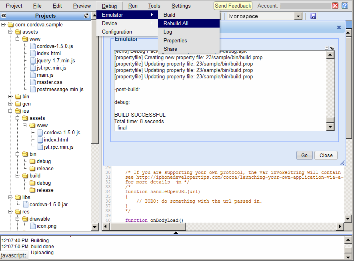
Task: Select the jquery-1.7.min.js file
Action: click(x=56, y=61)
